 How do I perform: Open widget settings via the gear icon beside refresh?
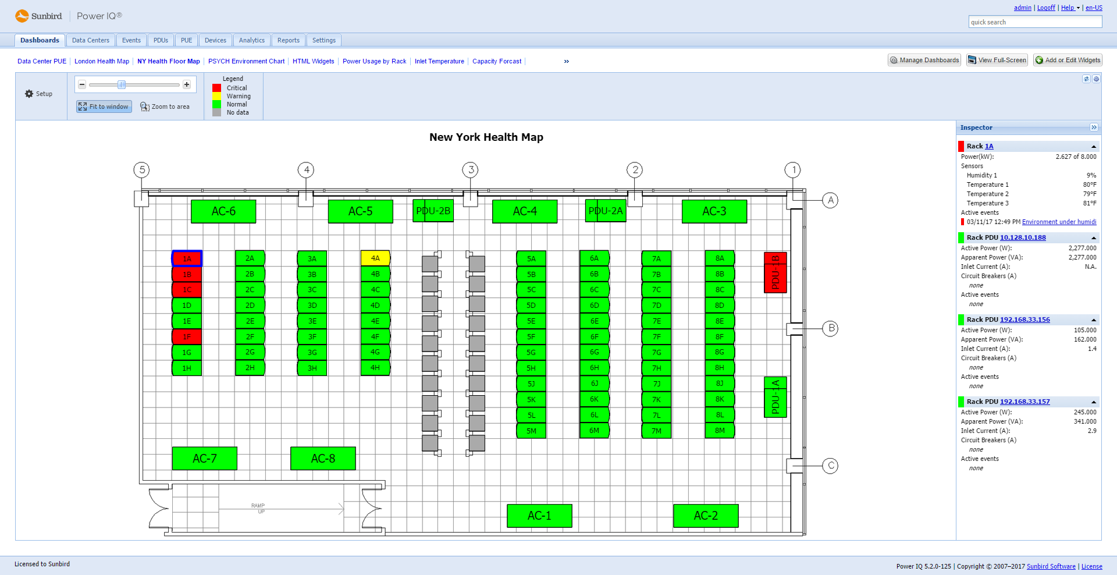(x=1097, y=79)
